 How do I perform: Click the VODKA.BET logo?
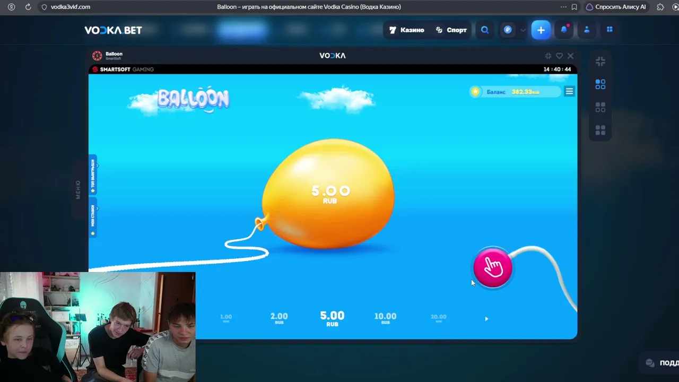(113, 30)
